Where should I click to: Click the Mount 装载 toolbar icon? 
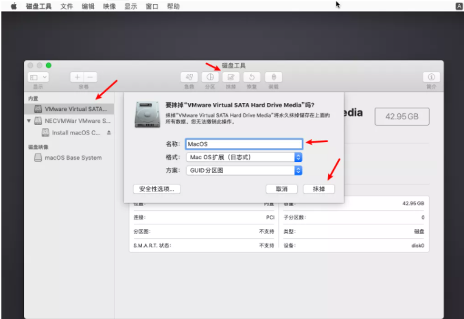(x=273, y=77)
